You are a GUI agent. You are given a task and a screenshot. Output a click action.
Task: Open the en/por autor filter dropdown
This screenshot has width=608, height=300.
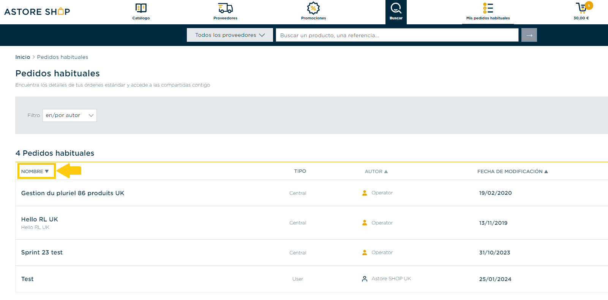pyautogui.click(x=69, y=115)
